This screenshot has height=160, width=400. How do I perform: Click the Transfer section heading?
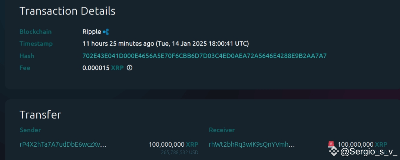click(x=40, y=114)
